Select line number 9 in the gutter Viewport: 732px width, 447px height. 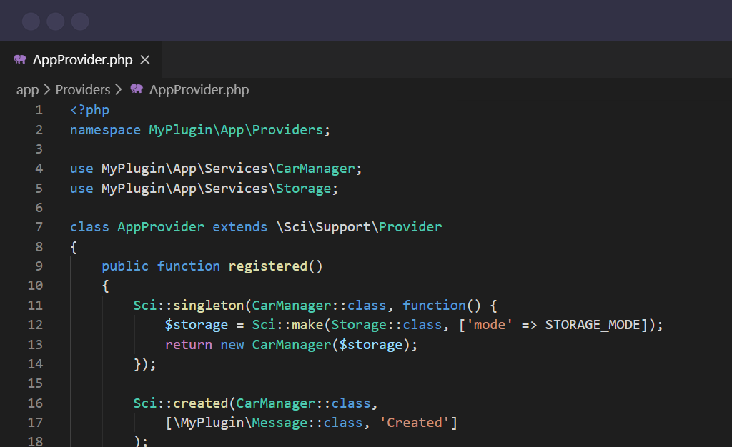click(x=39, y=266)
